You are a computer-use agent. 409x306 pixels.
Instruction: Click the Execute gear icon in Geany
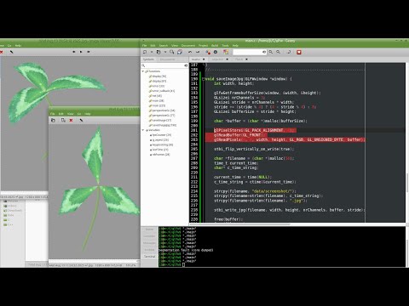coord(216,52)
